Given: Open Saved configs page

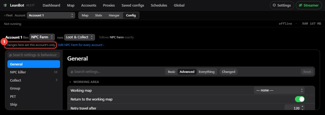Looking at the screenshot, I should pyautogui.click(x=133, y=5).
